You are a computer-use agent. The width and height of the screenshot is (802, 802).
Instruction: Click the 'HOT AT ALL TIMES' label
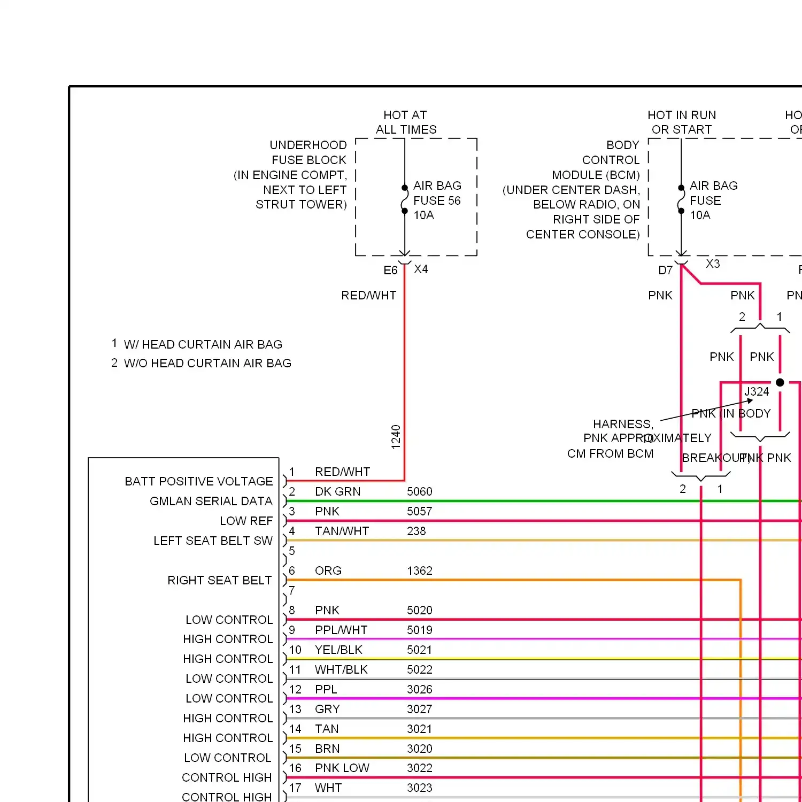406,122
